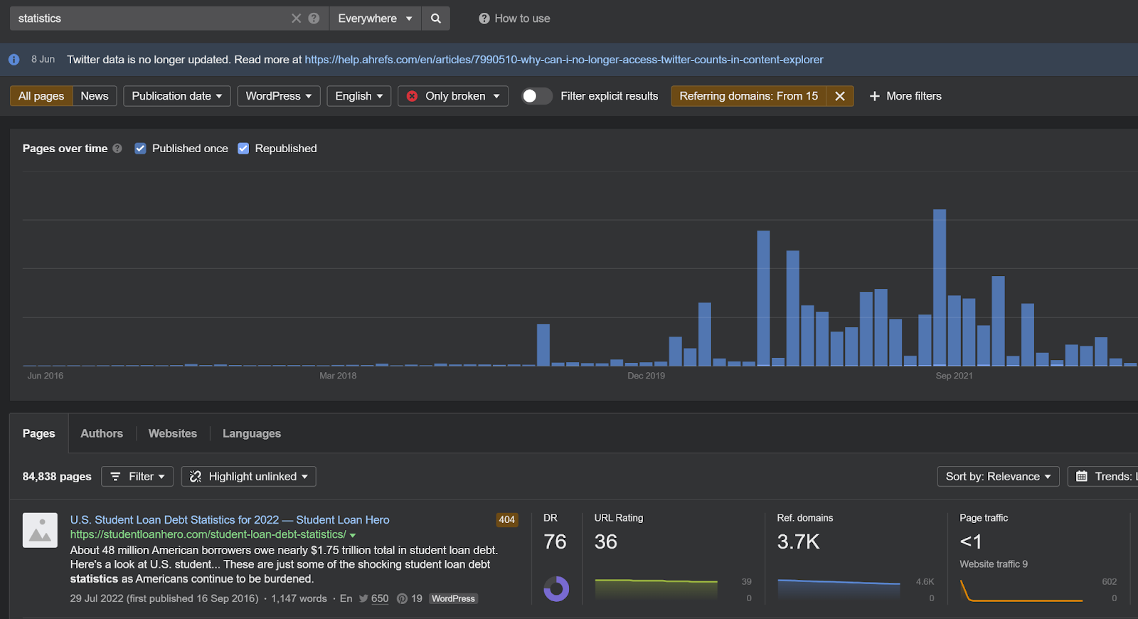The image size is (1138, 619).
Task: Click the Dec 2019 axis label
Action: tap(646, 376)
